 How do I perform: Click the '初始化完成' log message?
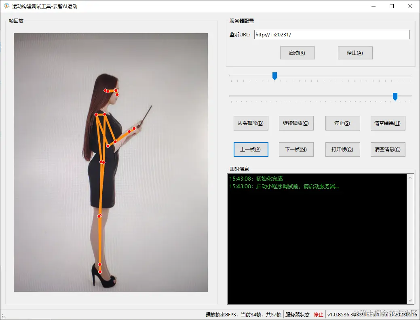[256, 179]
